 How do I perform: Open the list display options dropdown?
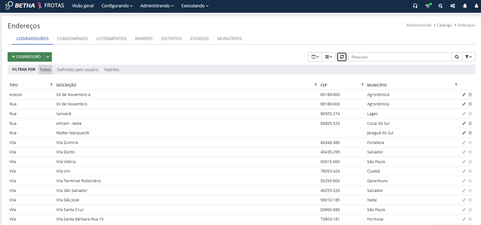(x=329, y=57)
